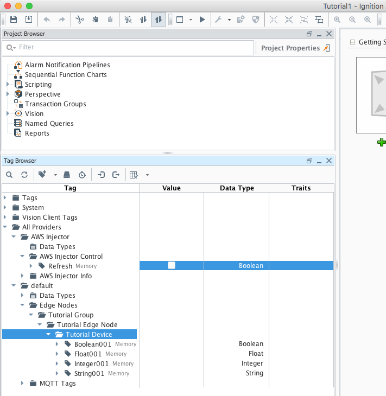Expand the Scripting node in Project Browser
386x396 pixels.
pyautogui.click(x=8, y=85)
